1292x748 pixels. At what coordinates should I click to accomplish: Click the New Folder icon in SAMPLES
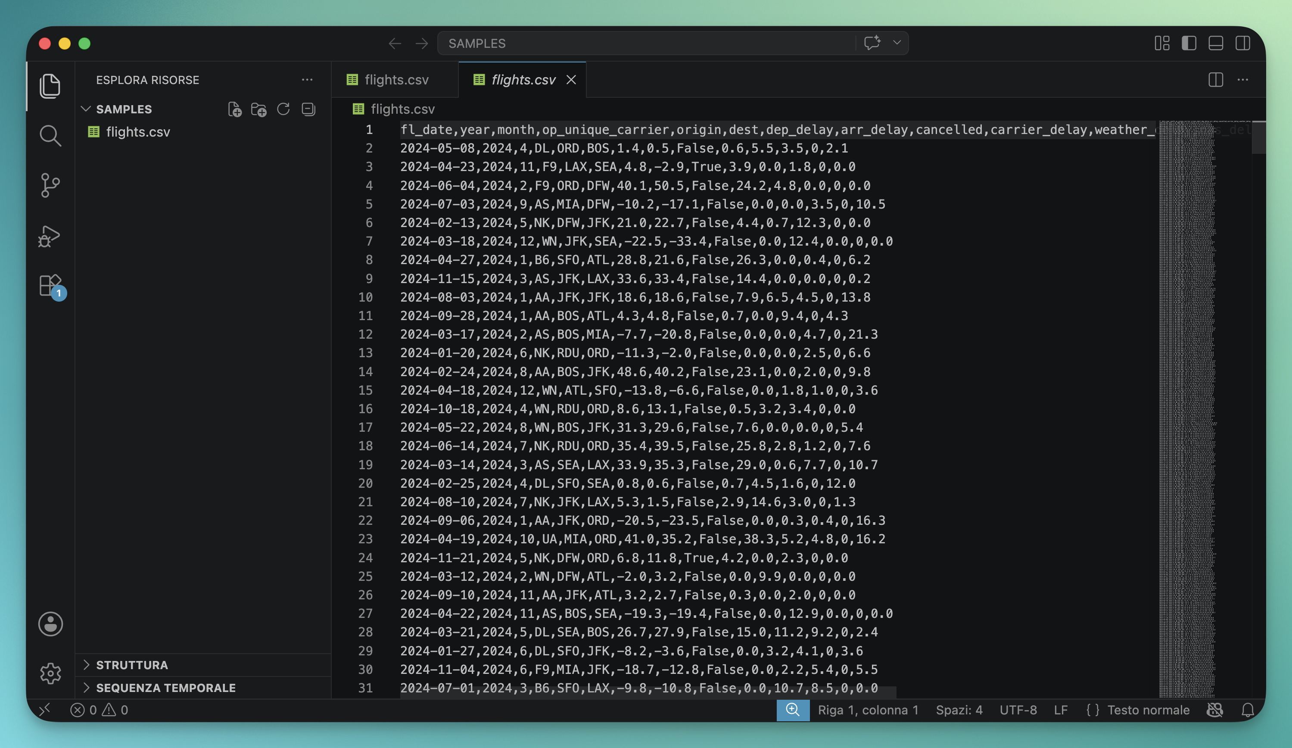coord(258,109)
